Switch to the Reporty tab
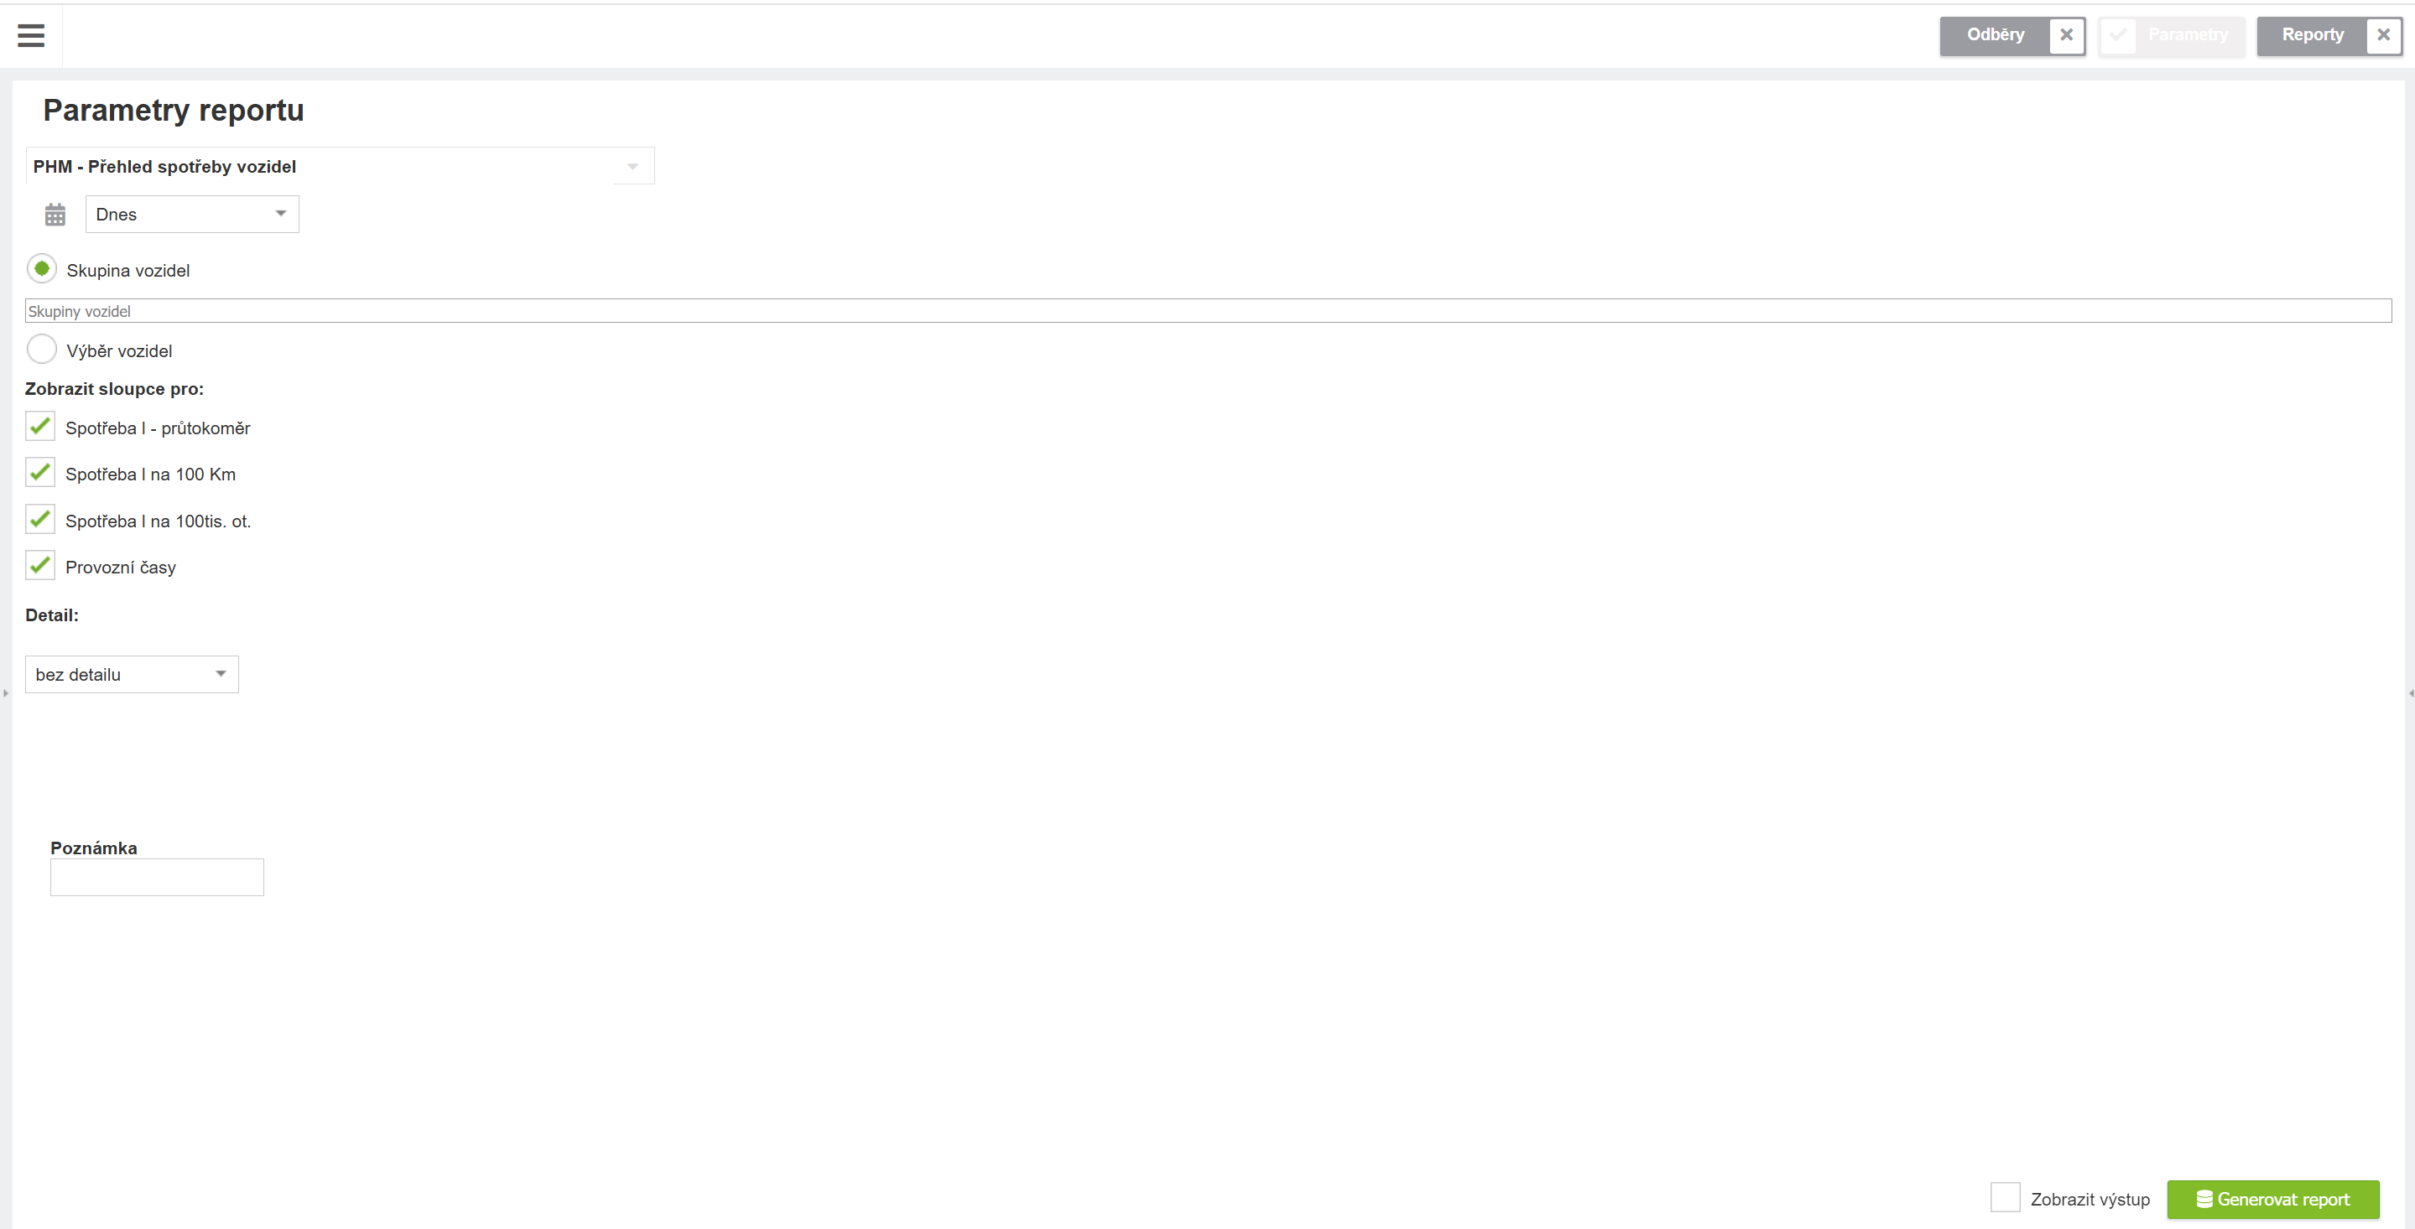The image size is (2415, 1229). [x=2312, y=35]
